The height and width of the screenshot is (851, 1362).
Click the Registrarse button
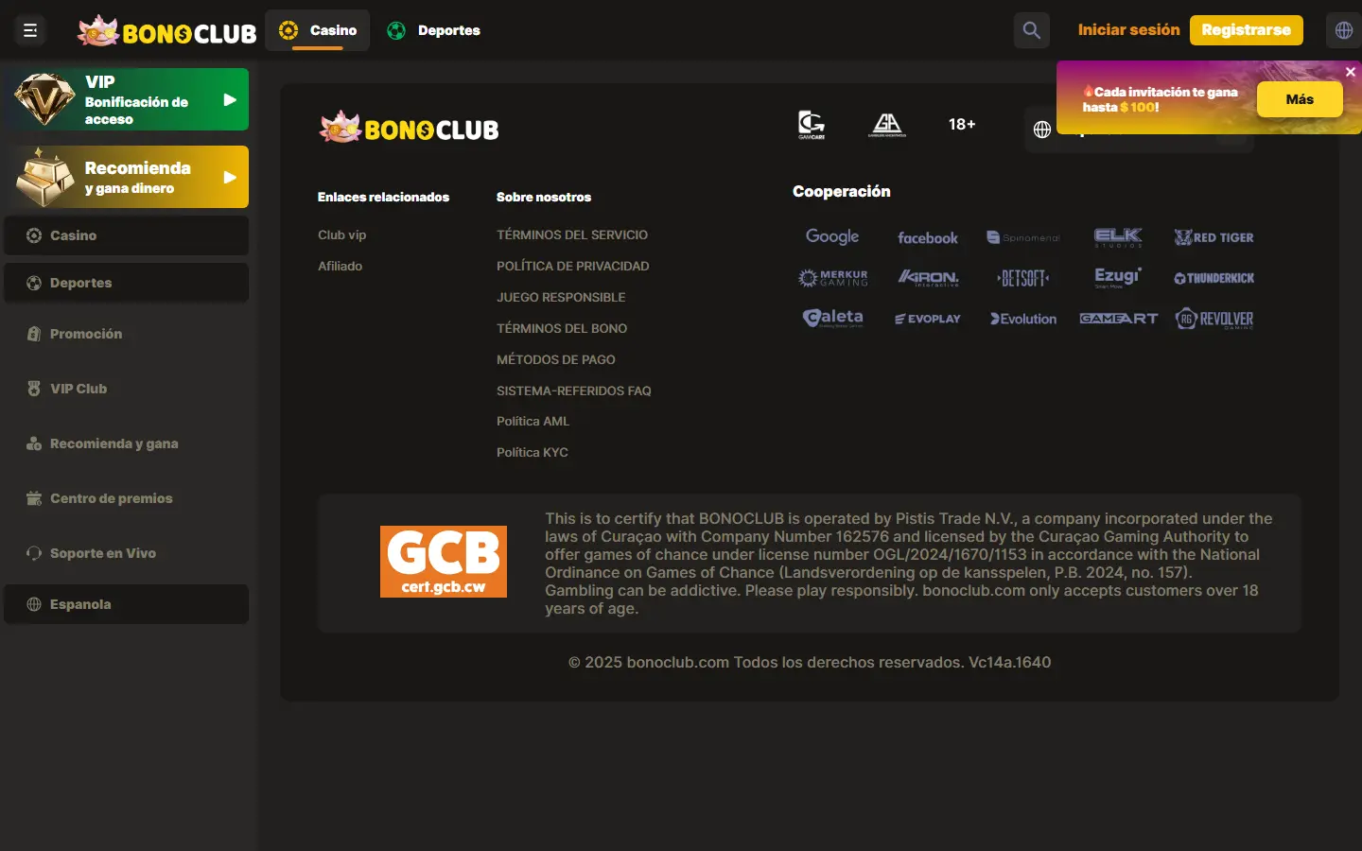pyautogui.click(x=1246, y=30)
